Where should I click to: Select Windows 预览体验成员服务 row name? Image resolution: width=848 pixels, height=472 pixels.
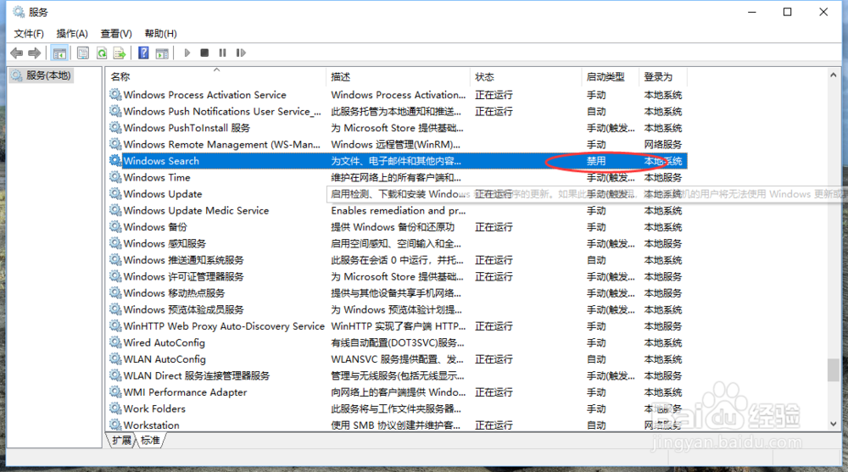click(183, 309)
